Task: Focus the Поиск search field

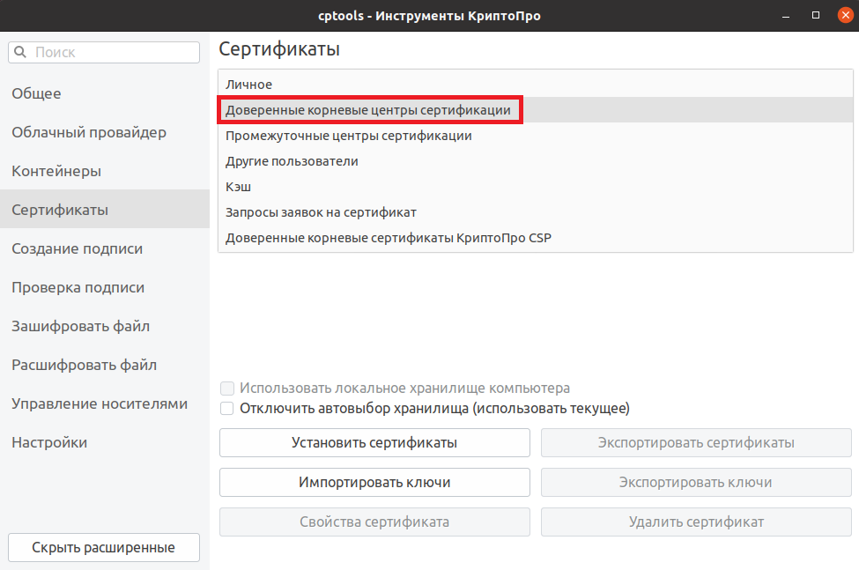Action: [x=113, y=53]
